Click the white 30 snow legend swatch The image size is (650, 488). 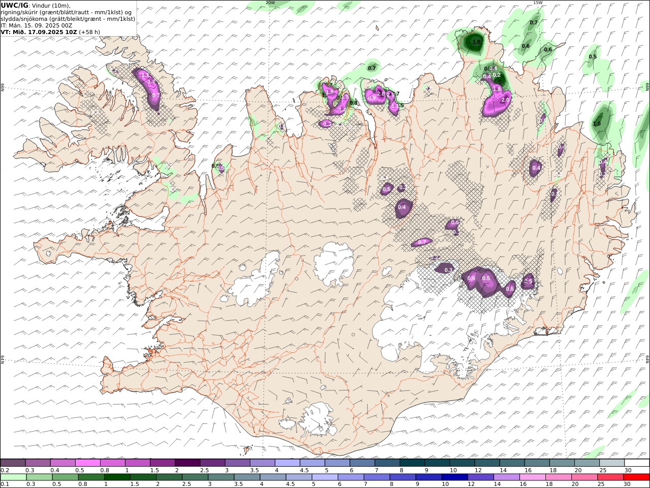click(637, 463)
